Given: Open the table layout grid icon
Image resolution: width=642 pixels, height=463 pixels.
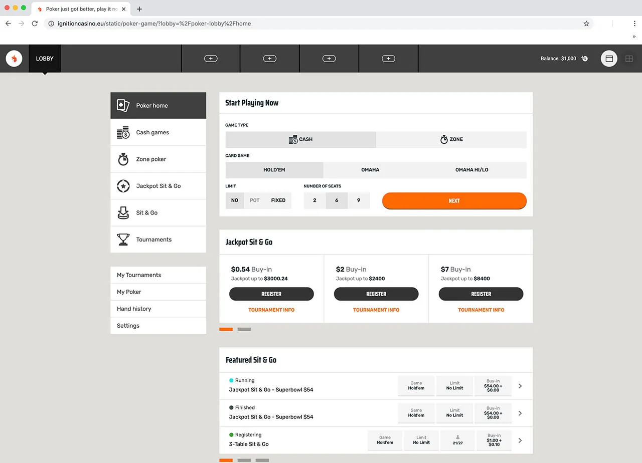Looking at the screenshot, I should (x=629, y=59).
